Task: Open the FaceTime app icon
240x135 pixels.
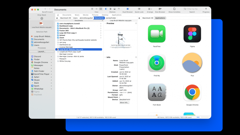Action: click(157, 34)
